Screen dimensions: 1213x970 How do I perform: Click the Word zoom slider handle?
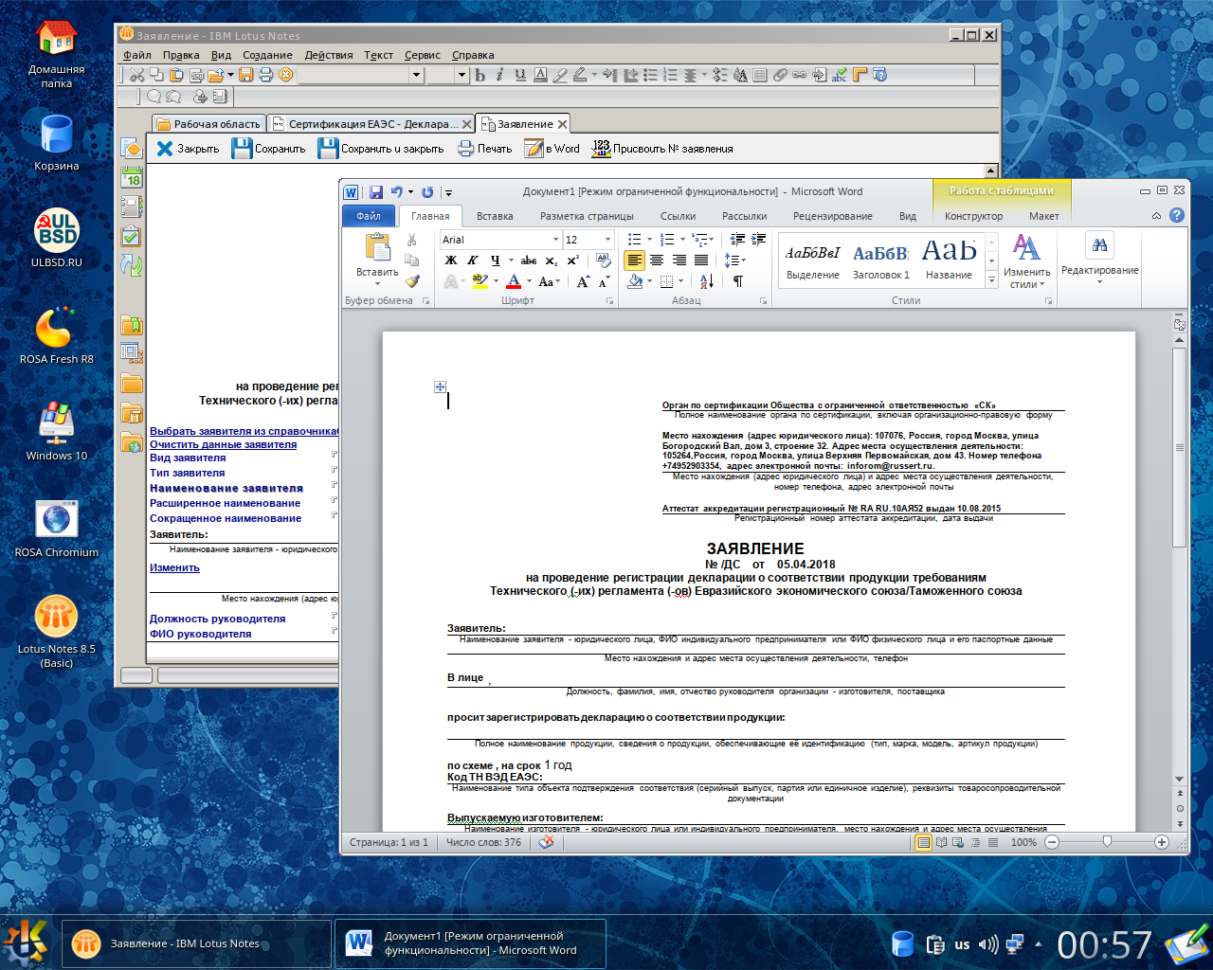pos(1107,842)
